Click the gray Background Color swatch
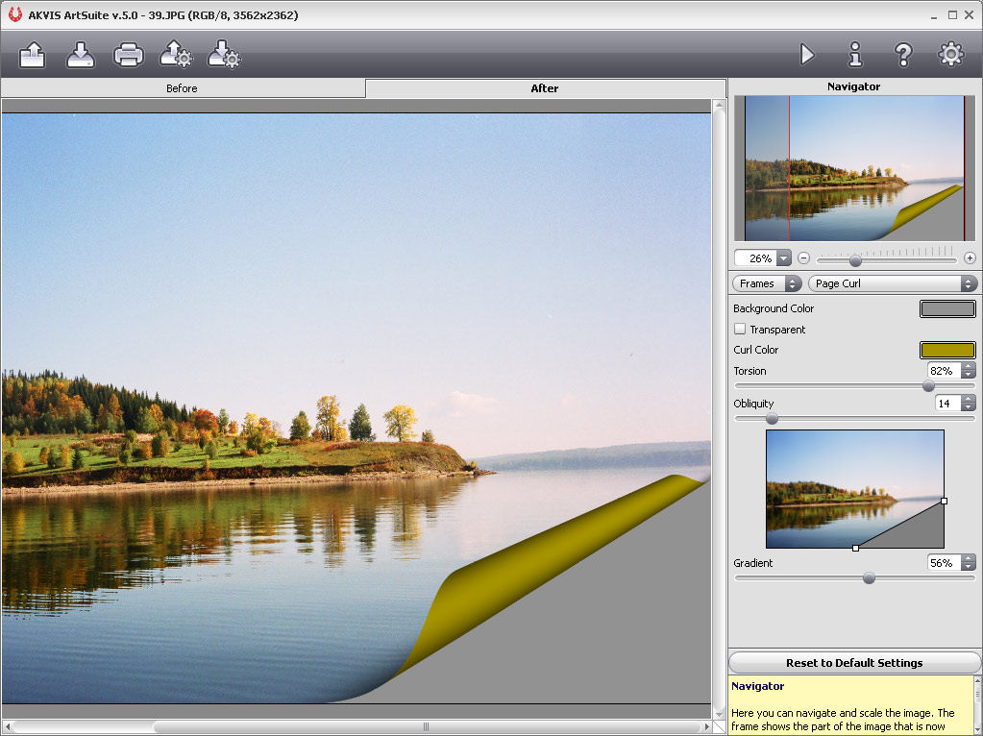The height and width of the screenshot is (736, 983). [x=947, y=309]
